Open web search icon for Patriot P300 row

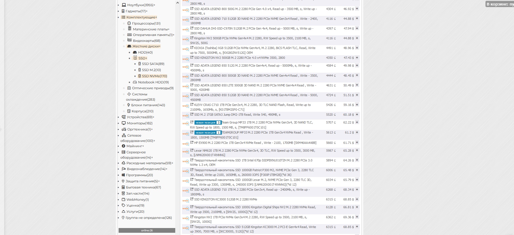click(x=186, y=171)
